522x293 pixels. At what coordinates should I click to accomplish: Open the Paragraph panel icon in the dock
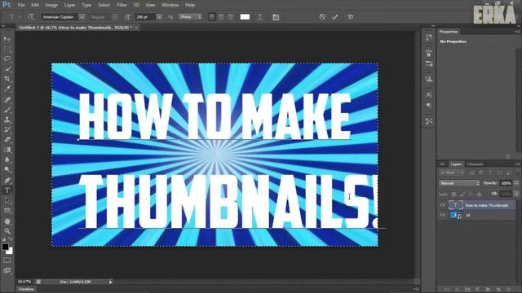click(429, 106)
